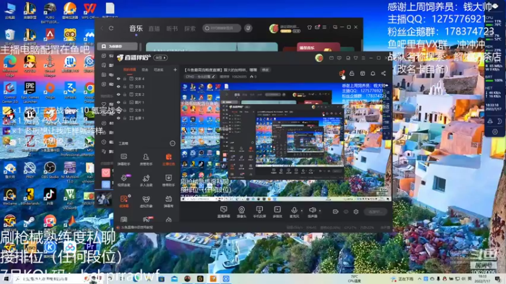Expand the speaker options arrow
Viewport: 506px width, 284px height.
(x=320, y=211)
